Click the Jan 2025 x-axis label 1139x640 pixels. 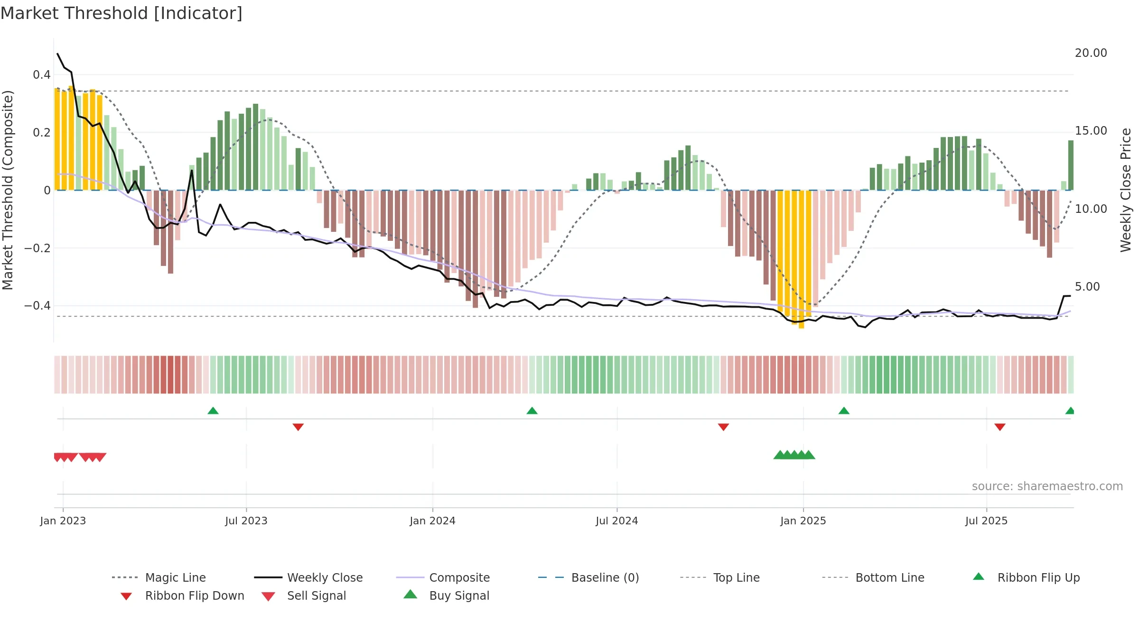tap(803, 521)
